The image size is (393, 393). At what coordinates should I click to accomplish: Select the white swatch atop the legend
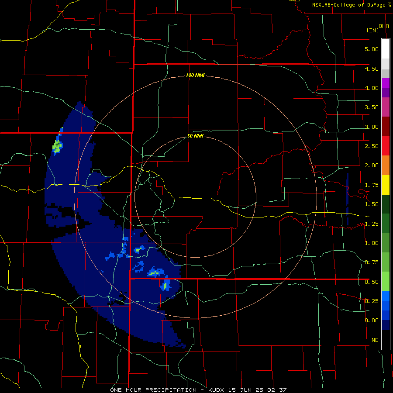(x=386, y=48)
